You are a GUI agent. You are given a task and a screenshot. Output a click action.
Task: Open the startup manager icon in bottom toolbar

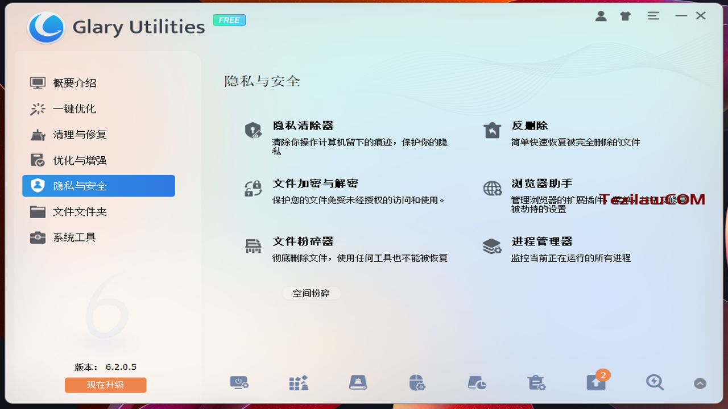click(x=239, y=383)
